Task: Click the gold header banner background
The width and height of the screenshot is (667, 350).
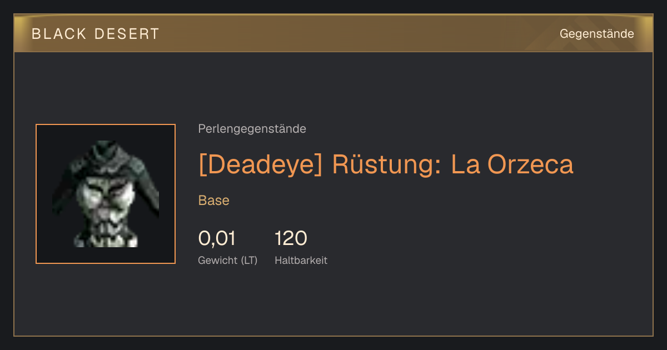Action: click(x=333, y=33)
